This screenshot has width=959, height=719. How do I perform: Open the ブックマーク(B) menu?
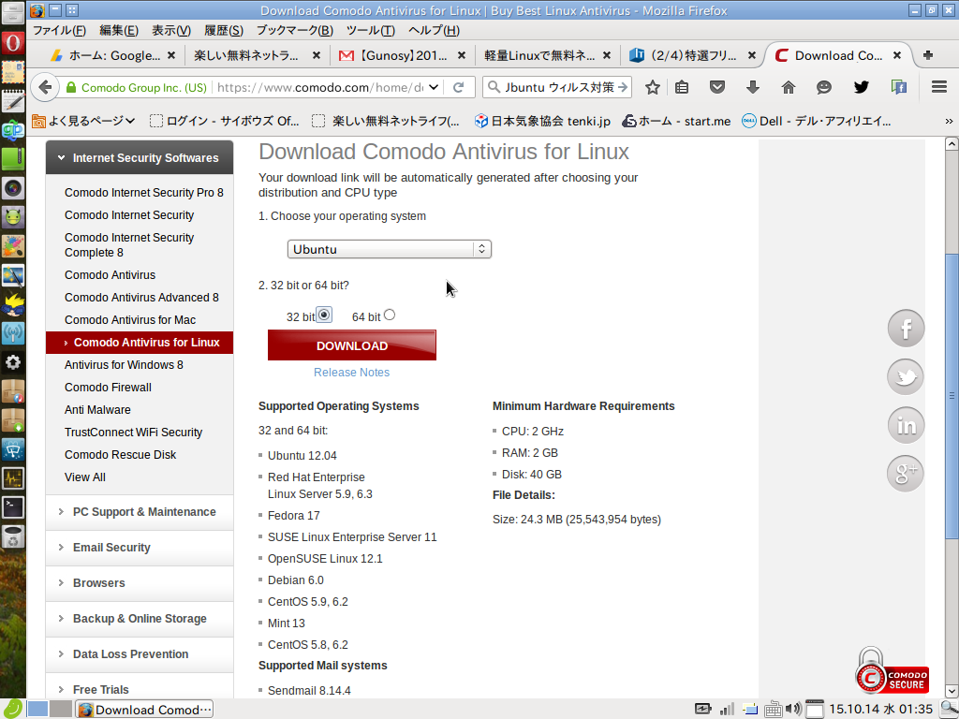tap(295, 30)
